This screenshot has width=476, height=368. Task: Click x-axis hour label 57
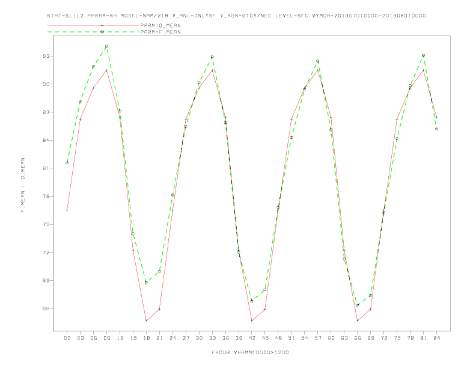point(318,338)
